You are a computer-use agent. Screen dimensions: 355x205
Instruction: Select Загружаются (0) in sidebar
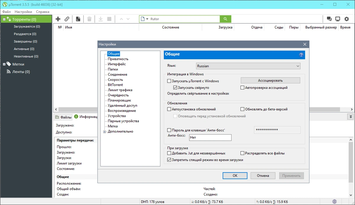[x=27, y=27]
